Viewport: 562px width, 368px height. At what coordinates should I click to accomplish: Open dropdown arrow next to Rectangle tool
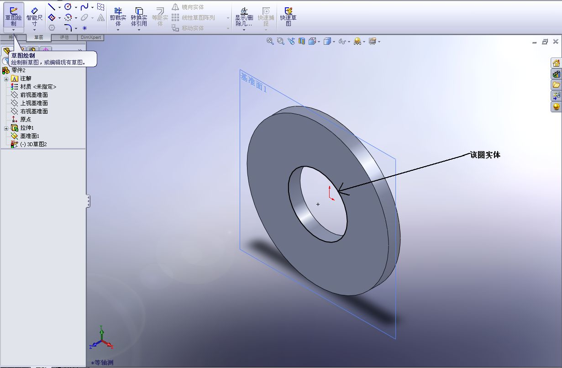59,18
